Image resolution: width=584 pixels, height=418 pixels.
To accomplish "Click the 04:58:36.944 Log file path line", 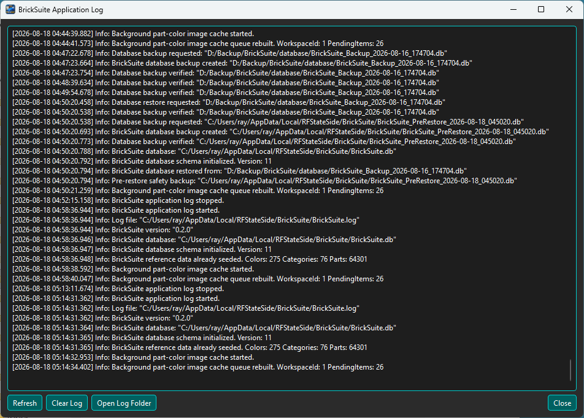I will [x=186, y=220].
